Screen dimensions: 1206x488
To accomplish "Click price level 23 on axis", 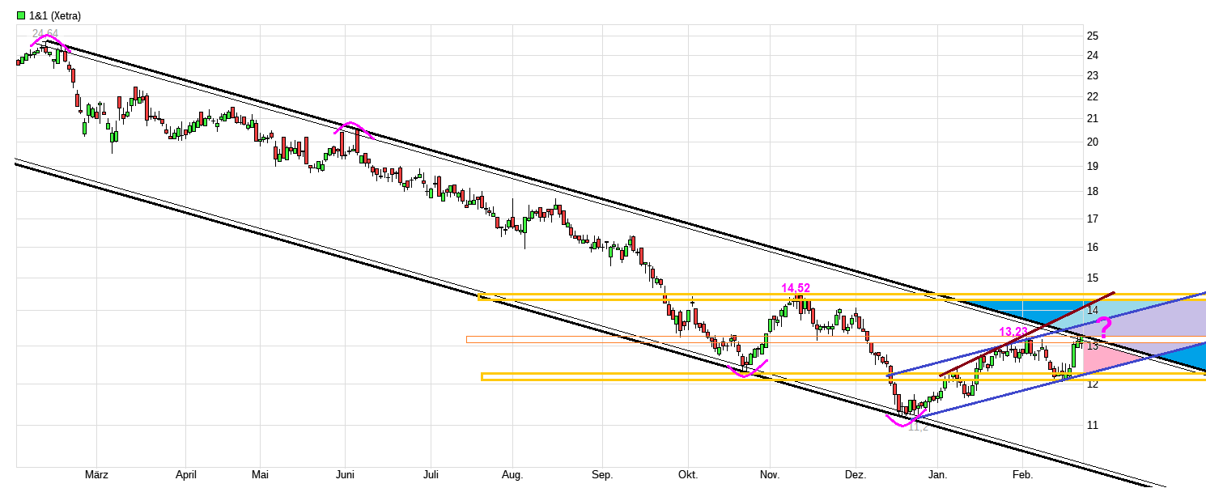I will pyautogui.click(x=1092, y=75).
